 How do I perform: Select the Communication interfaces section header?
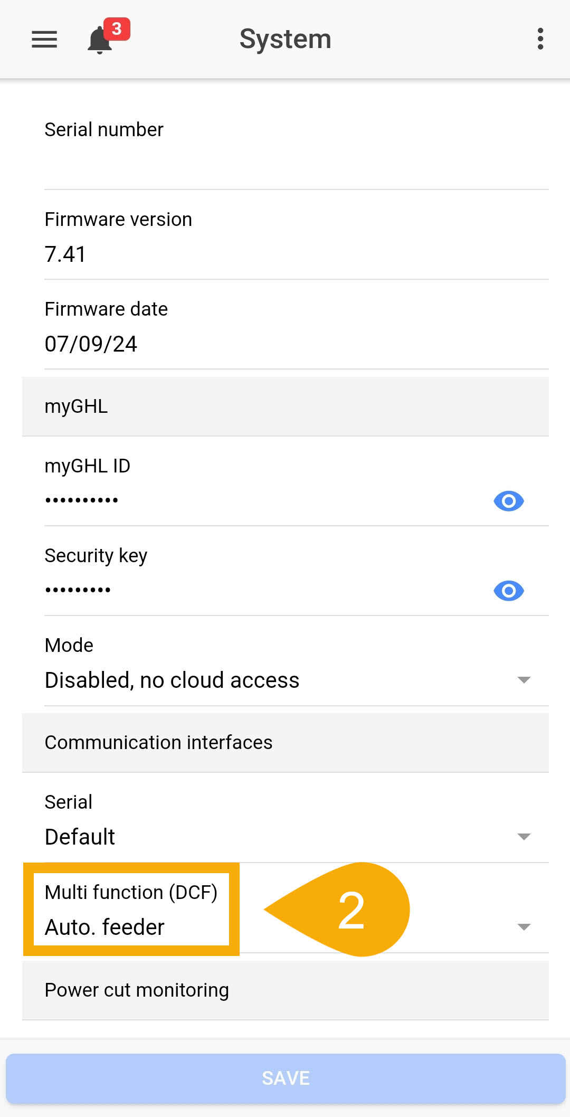click(285, 743)
